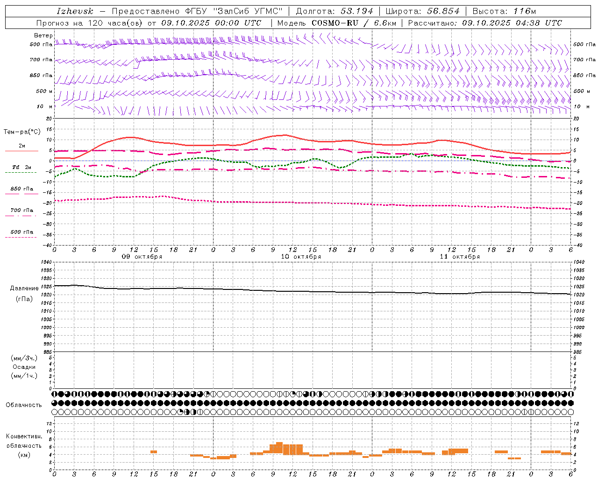Click the '09 октября' date label
Screen dimensions: 598x478
pos(142,257)
